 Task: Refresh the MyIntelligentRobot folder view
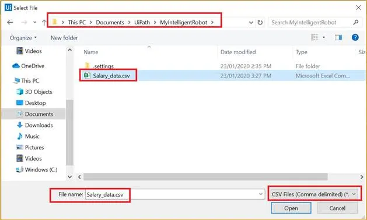[x=260, y=23]
